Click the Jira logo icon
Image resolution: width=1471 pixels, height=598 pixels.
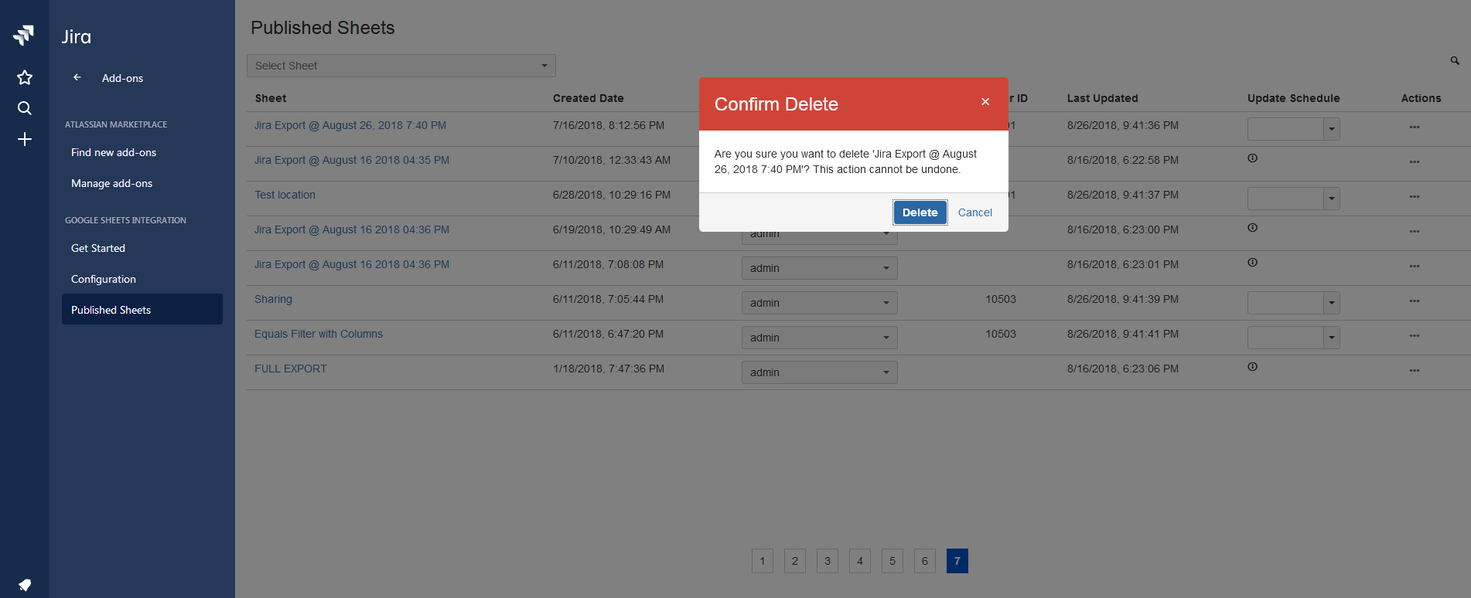(24, 35)
